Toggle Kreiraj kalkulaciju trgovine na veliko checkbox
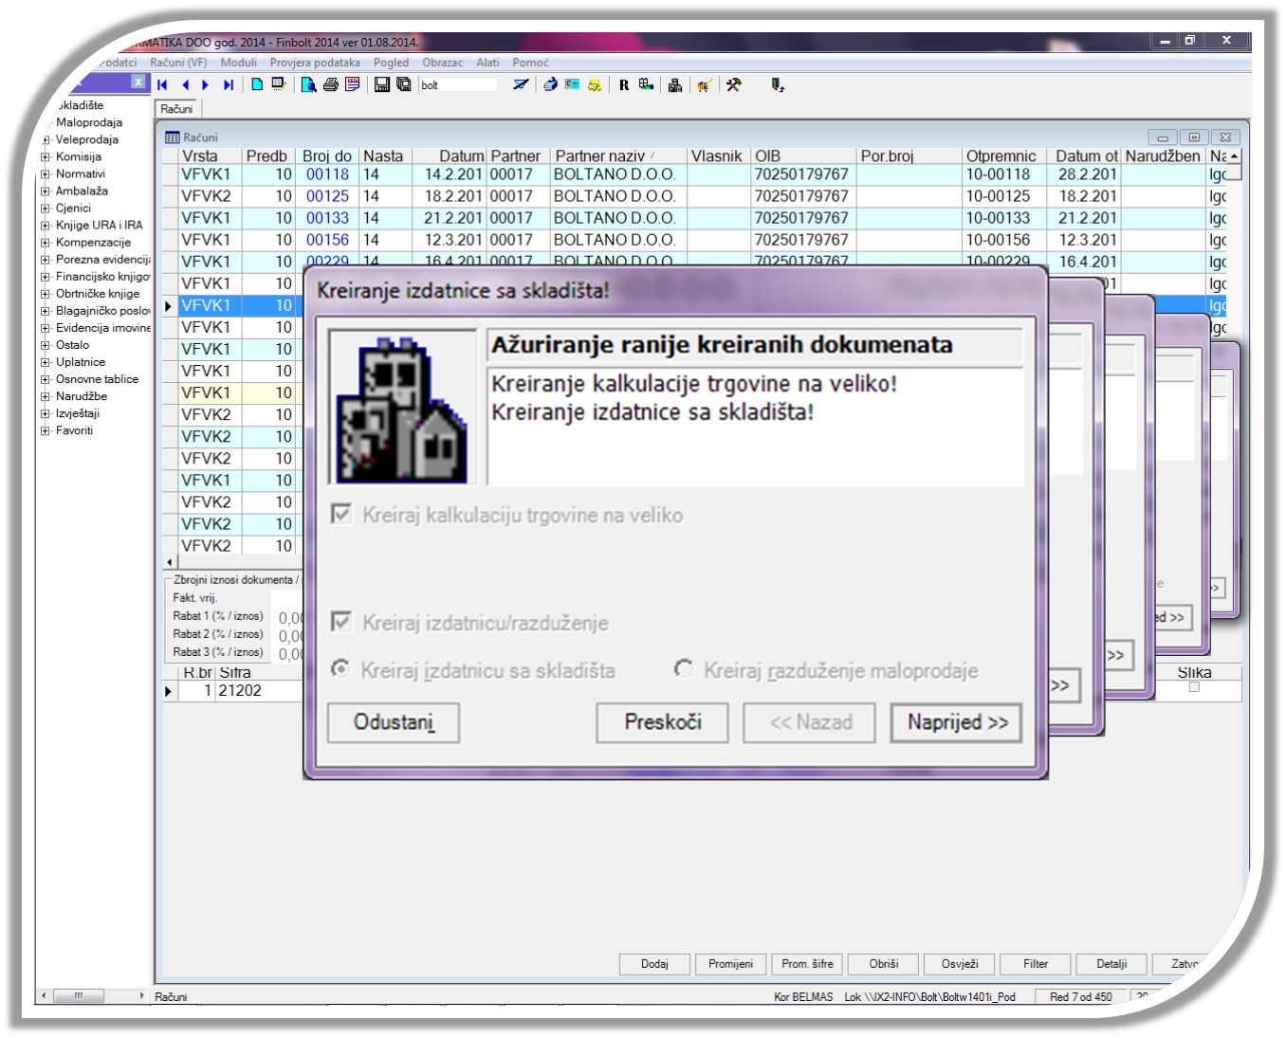 pos(341,515)
